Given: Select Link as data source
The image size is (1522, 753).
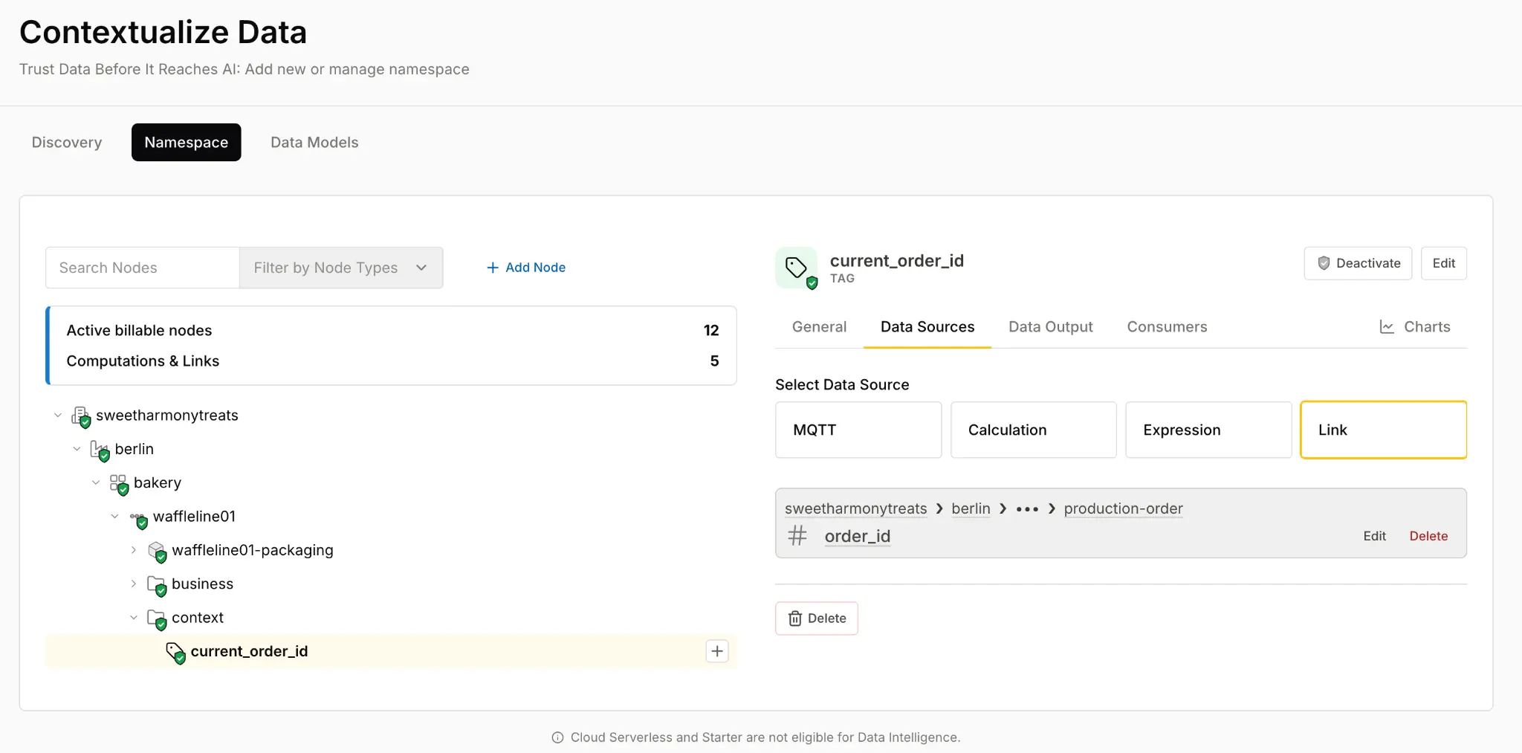Looking at the screenshot, I should click(1384, 430).
